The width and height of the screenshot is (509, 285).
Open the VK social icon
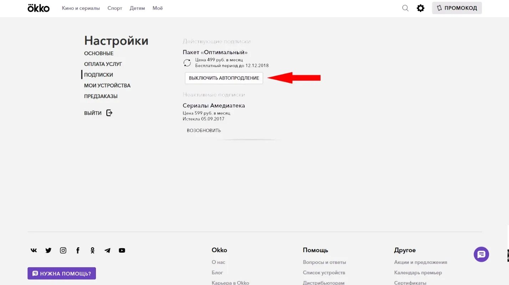point(34,250)
